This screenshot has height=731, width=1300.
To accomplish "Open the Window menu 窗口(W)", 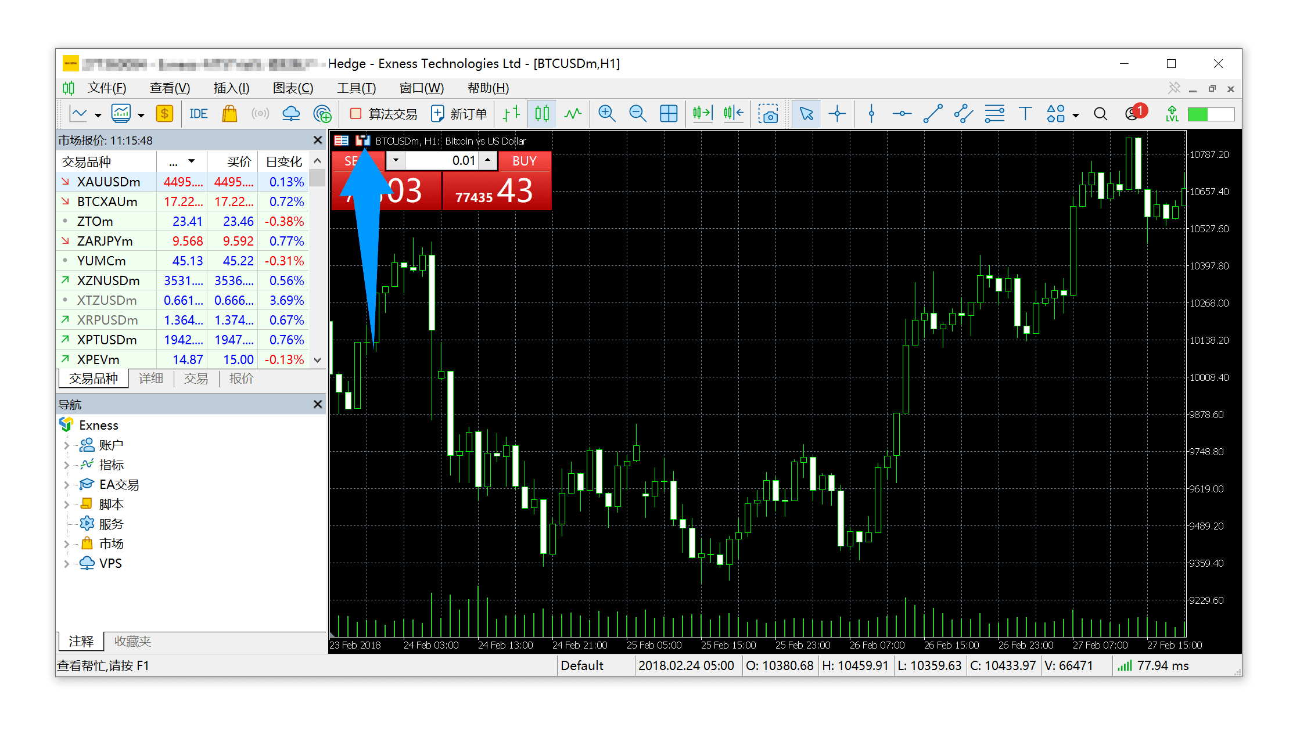I will tap(421, 88).
